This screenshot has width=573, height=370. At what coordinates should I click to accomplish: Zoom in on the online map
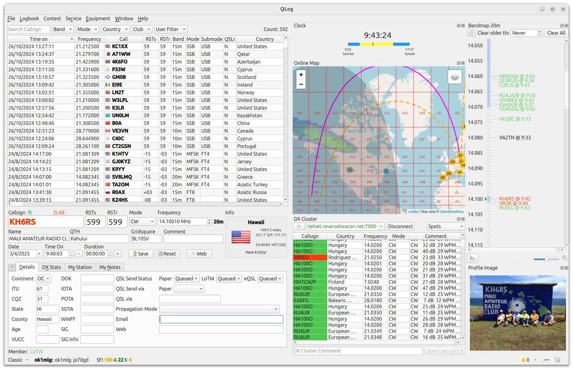point(301,75)
